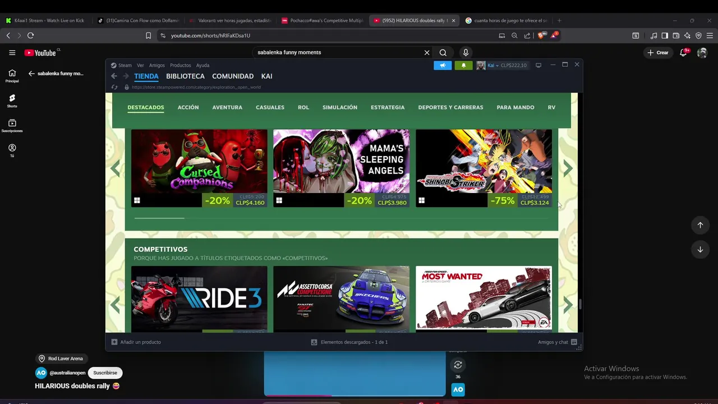
Task: Open RIDE 3 game card
Action: 199,299
